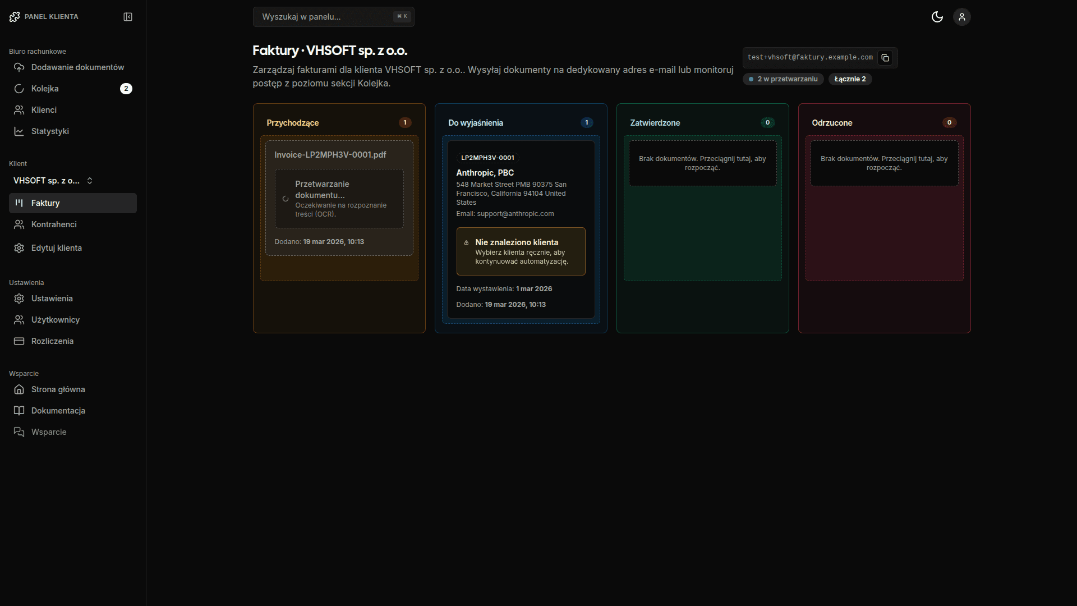Open the Kolejka queue menu item
The width and height of the screenshot is (1077, 606).
click(x=45, y=89)
